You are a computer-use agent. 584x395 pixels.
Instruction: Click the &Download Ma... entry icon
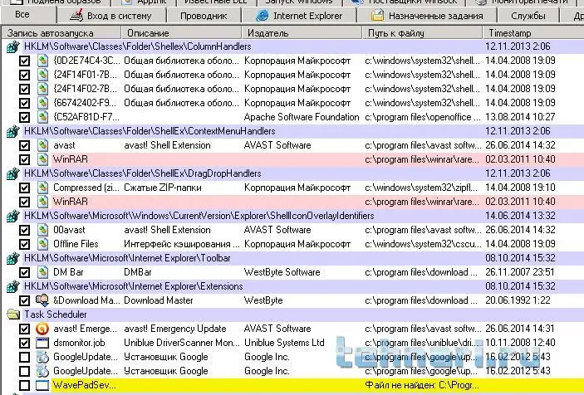click(x=42, y=300)
